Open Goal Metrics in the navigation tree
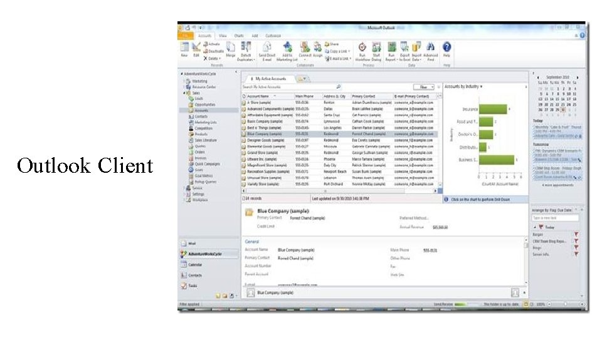The height and width of the screenshot is (338, 602). click(201, 176)
